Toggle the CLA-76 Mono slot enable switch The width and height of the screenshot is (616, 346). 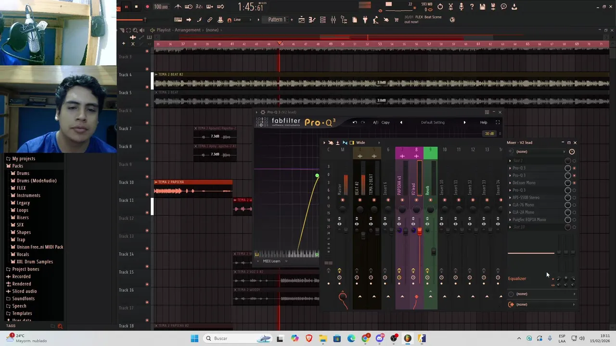[x=574, y=205]
